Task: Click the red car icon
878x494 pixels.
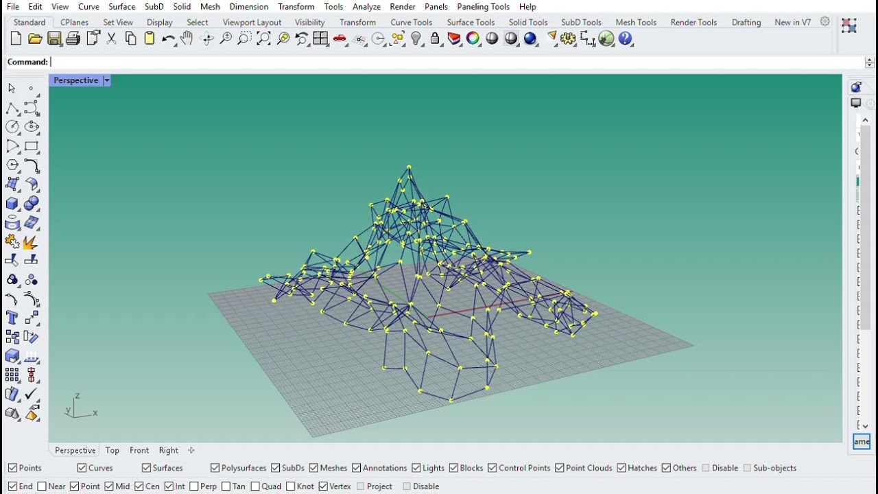Action: tap(340, 38)
